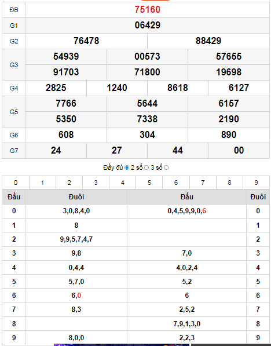Click the G5 row label
Viewport: 271px width, 346px height.
pos(14,112)
